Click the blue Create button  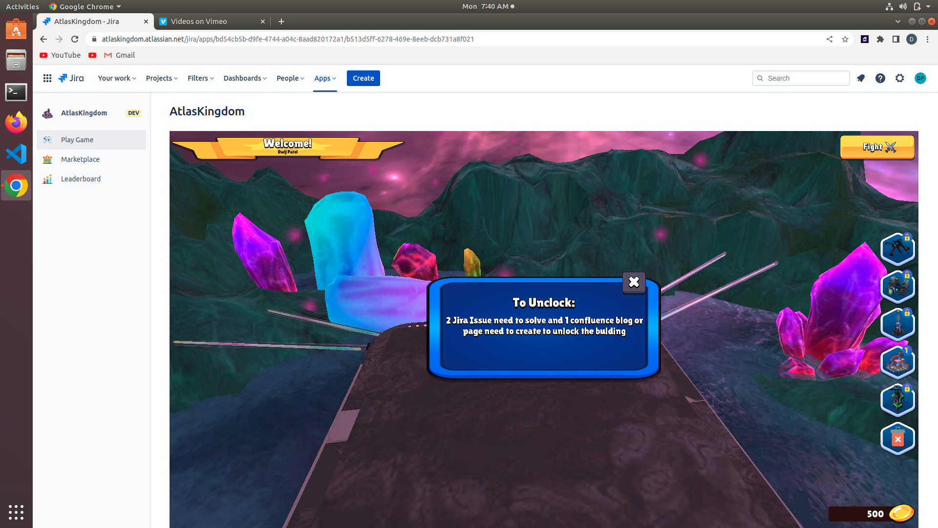(363, 78)
